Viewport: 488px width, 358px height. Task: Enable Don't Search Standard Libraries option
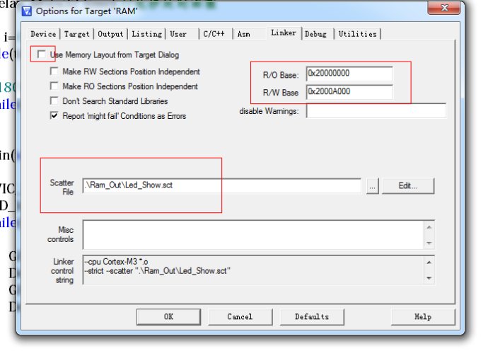click(x=54, y=101)
